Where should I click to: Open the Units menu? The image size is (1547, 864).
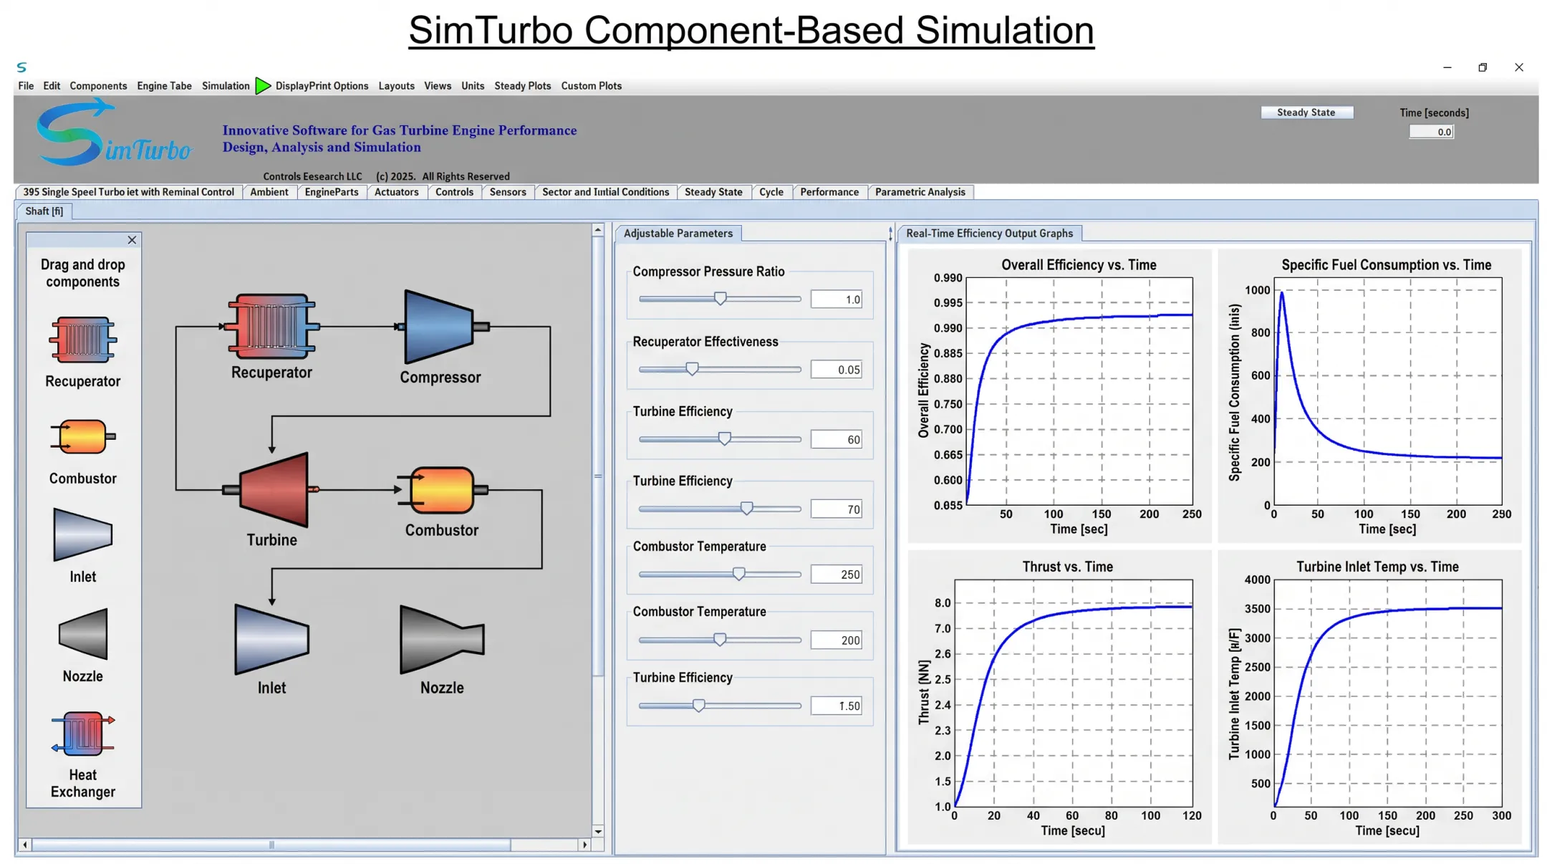click(x=473, y=86)
